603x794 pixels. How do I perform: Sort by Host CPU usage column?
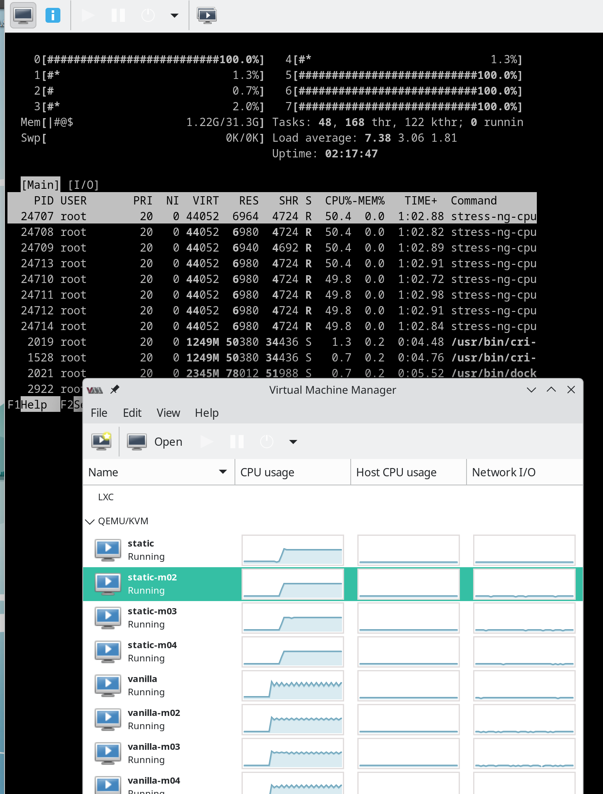[409, 472]
